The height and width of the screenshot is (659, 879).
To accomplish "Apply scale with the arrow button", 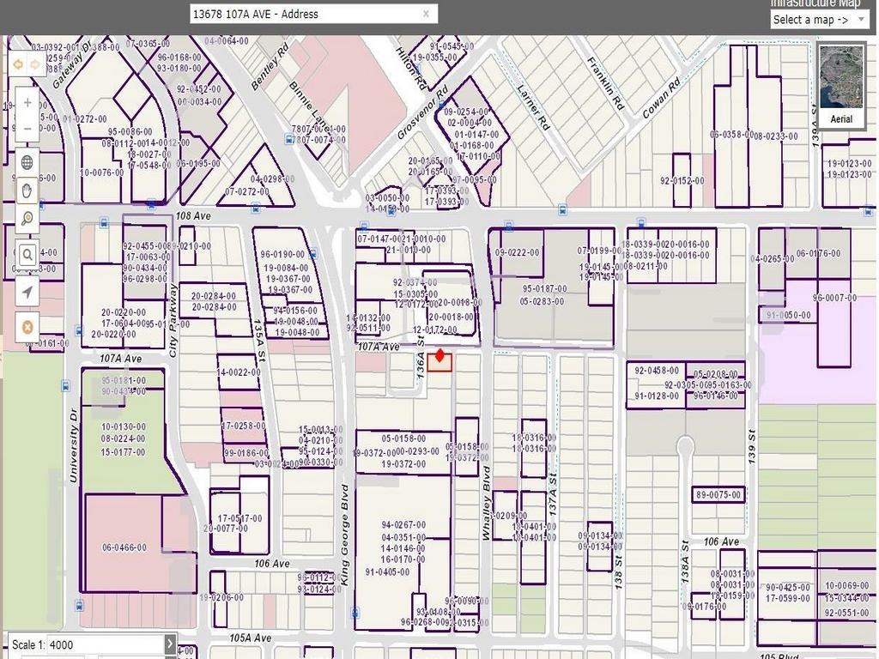I will (170, 644).
